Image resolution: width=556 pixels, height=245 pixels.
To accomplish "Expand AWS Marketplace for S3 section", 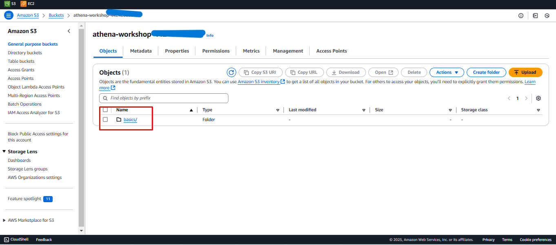I will 4,221.
